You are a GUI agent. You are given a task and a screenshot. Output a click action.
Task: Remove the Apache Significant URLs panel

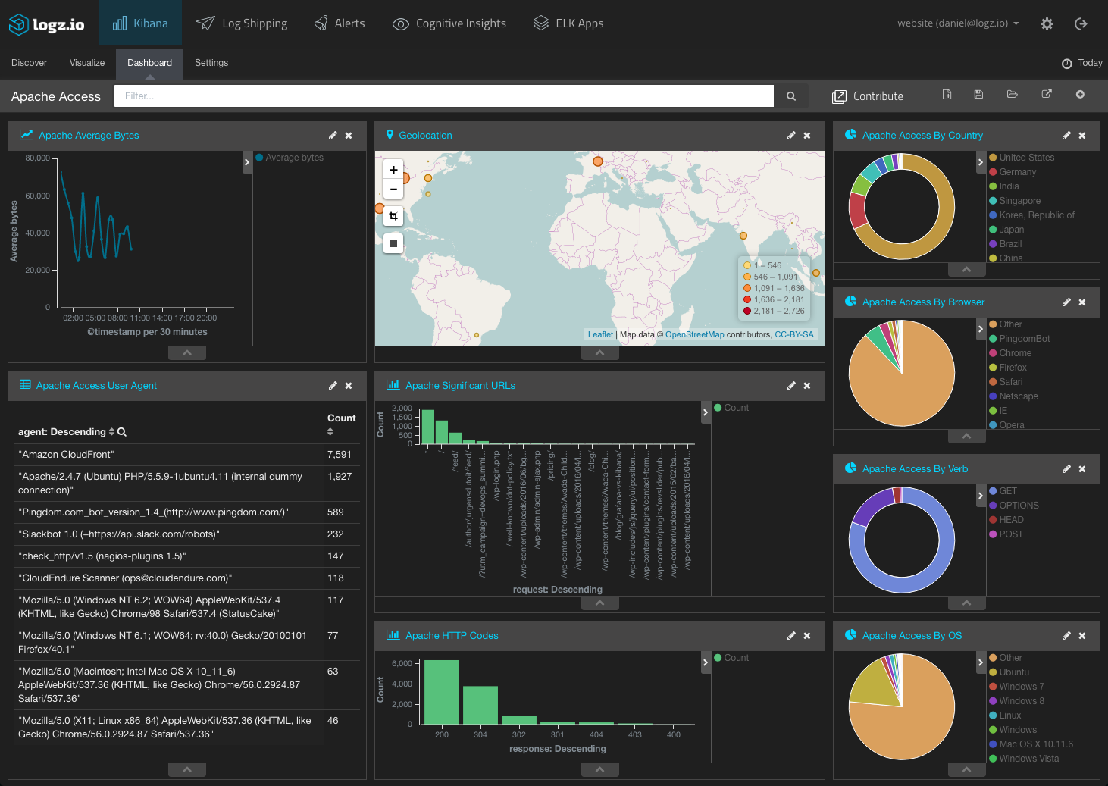pos(807,386)
